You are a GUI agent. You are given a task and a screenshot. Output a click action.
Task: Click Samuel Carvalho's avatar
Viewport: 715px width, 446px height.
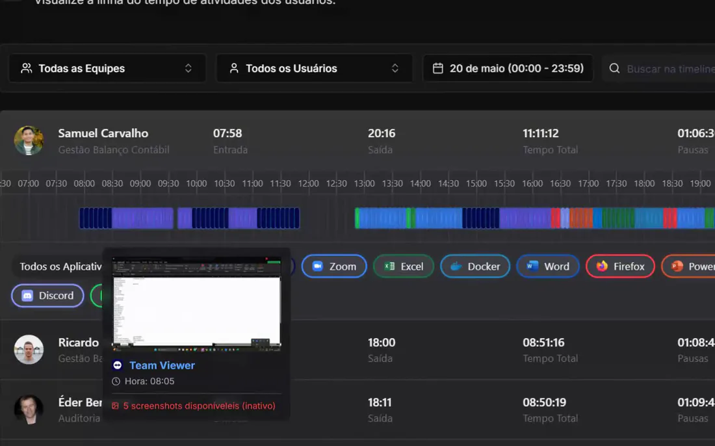(x=29, y=141)
